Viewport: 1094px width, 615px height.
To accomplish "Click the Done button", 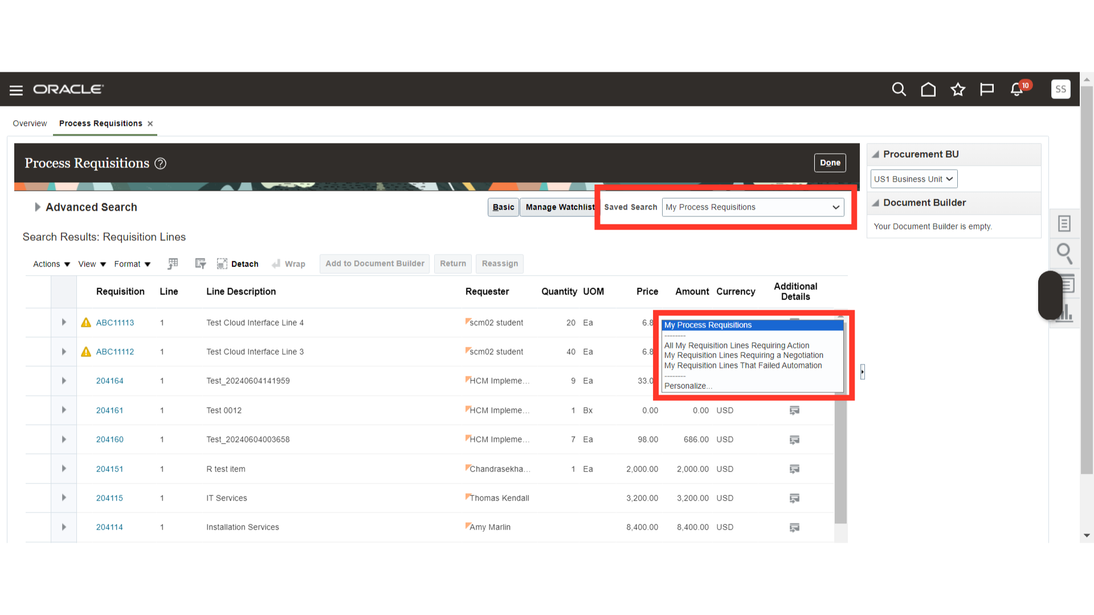I will coord(830,163).
